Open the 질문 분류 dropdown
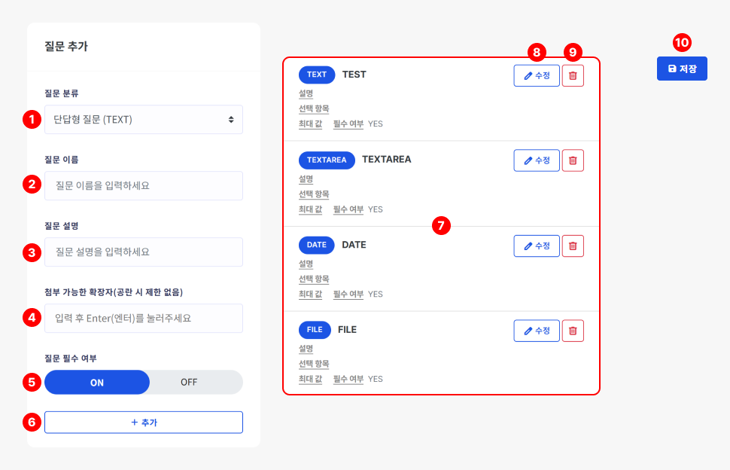The width and height of the screenshot is (730, 470). pyautogui.click(x=144, y=119)
